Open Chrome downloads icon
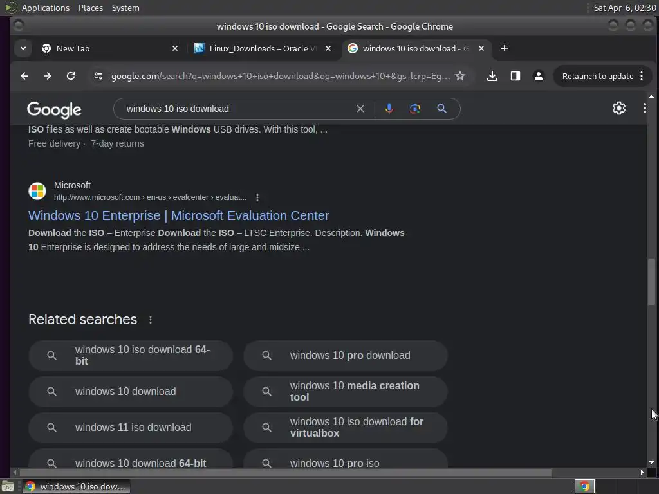Viewport: 659px width, 494px height. coord(492,76)
